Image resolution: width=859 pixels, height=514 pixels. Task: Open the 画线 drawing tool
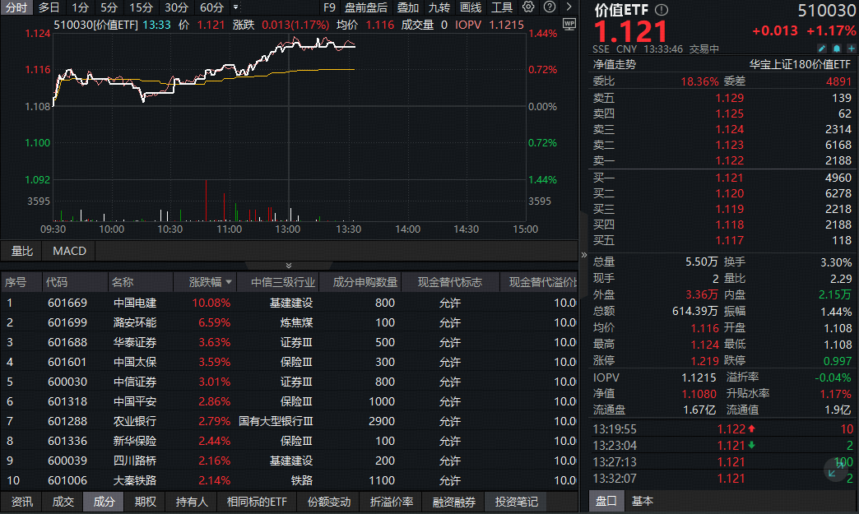point(469,7)
